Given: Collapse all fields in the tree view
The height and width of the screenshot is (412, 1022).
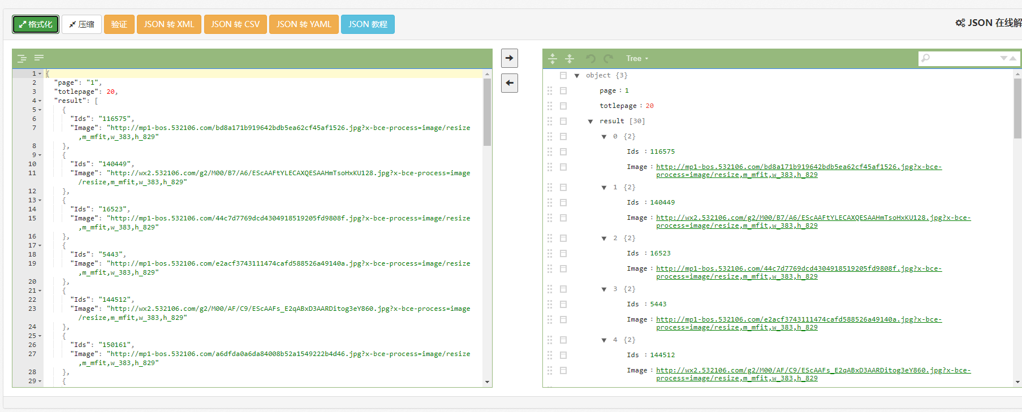Looking at the screenshot, I should (x=570, y=58).
